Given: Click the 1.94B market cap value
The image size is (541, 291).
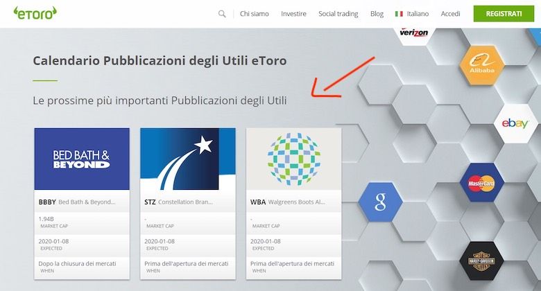Looking at the screenshot, I should pyautogui.click(x=46, y=219).
